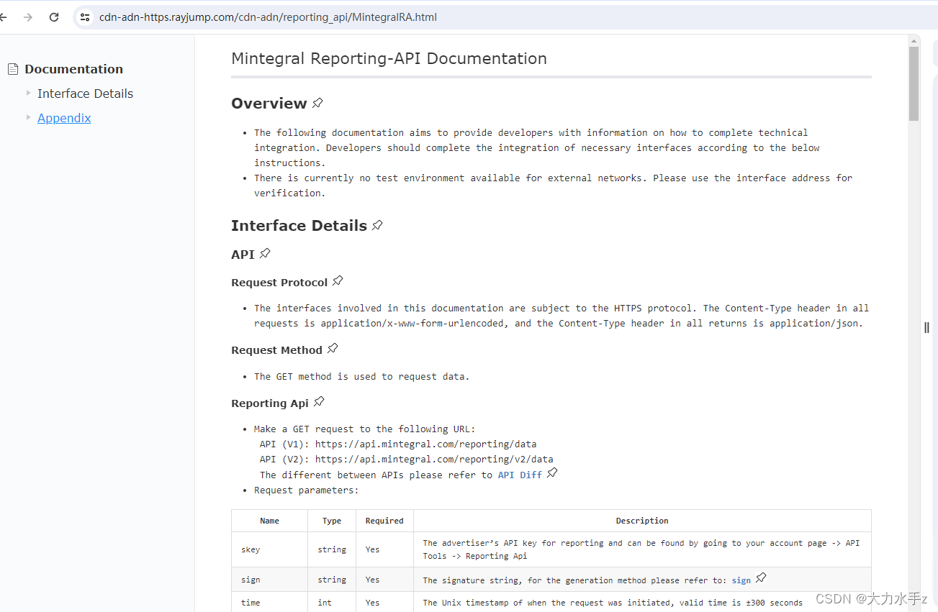Click the browser forward arrow button
The height and width of the screenshot is (612, 938).
pos(28,17)
